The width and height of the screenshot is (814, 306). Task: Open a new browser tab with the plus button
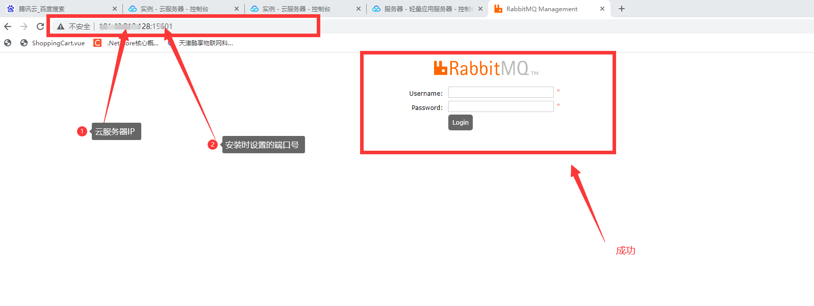tap(621, 9)
